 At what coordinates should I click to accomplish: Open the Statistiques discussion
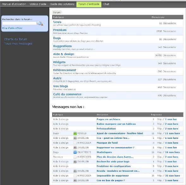104,152
